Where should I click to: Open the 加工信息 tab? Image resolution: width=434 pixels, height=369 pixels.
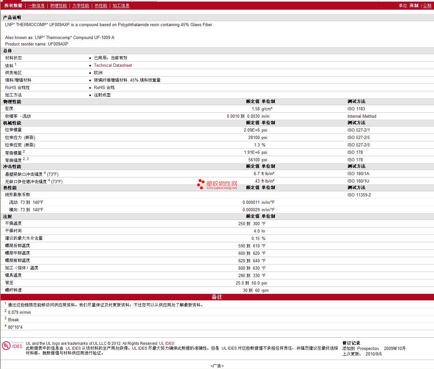121,5
